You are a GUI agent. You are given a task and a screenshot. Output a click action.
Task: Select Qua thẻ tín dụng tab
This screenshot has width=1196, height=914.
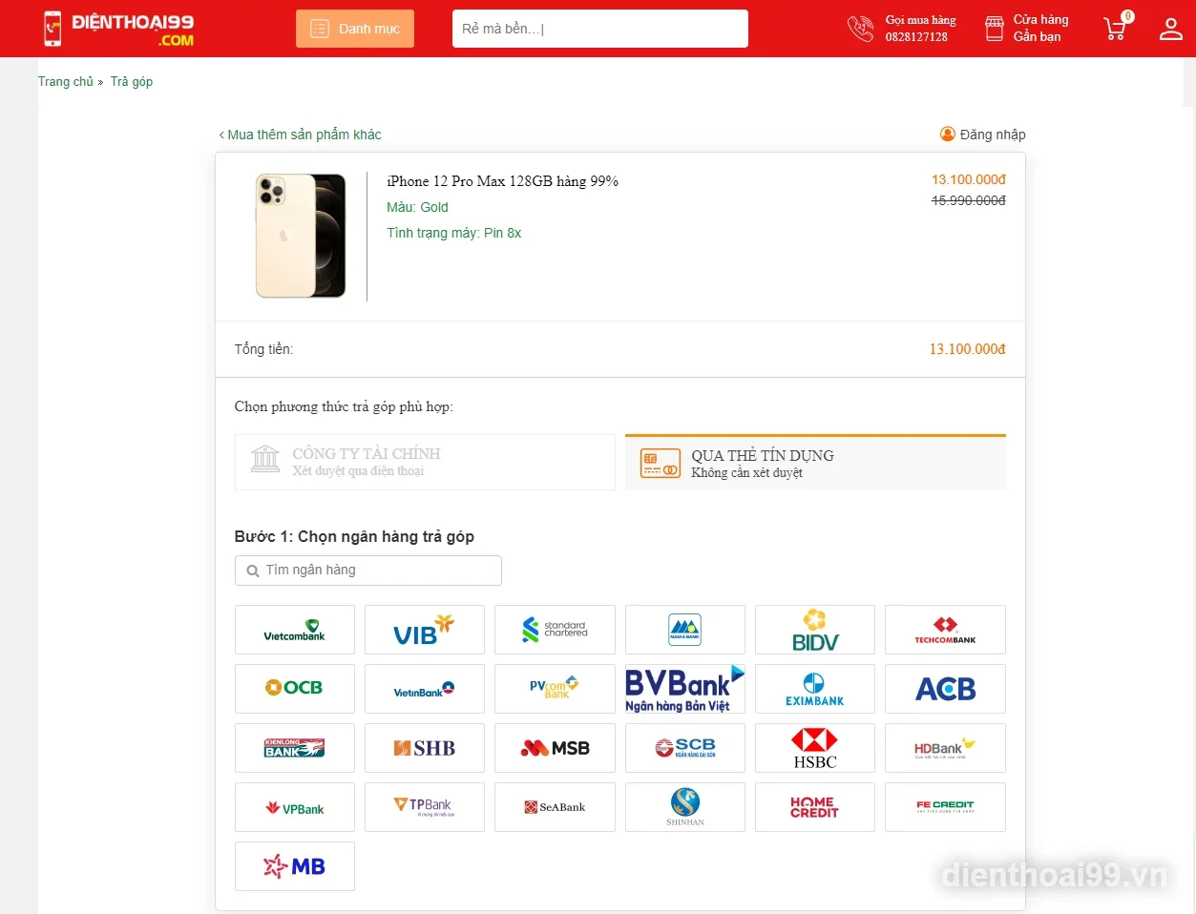point(815,463)
